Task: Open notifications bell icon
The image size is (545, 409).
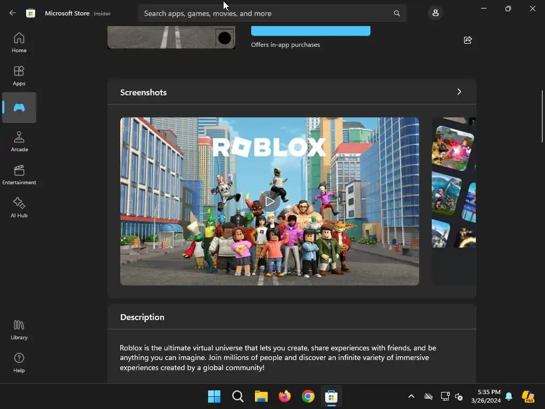Action: click(509, 396)
